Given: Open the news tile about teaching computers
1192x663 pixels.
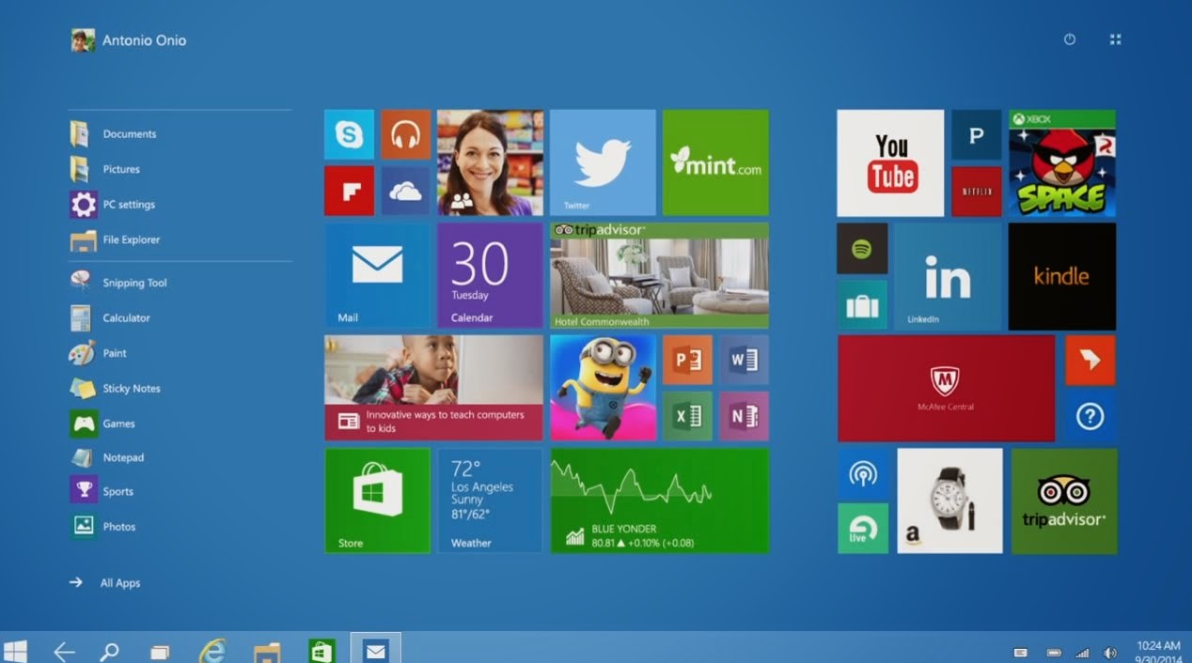Looking at the screenshot, I should [x=433, y=388].
